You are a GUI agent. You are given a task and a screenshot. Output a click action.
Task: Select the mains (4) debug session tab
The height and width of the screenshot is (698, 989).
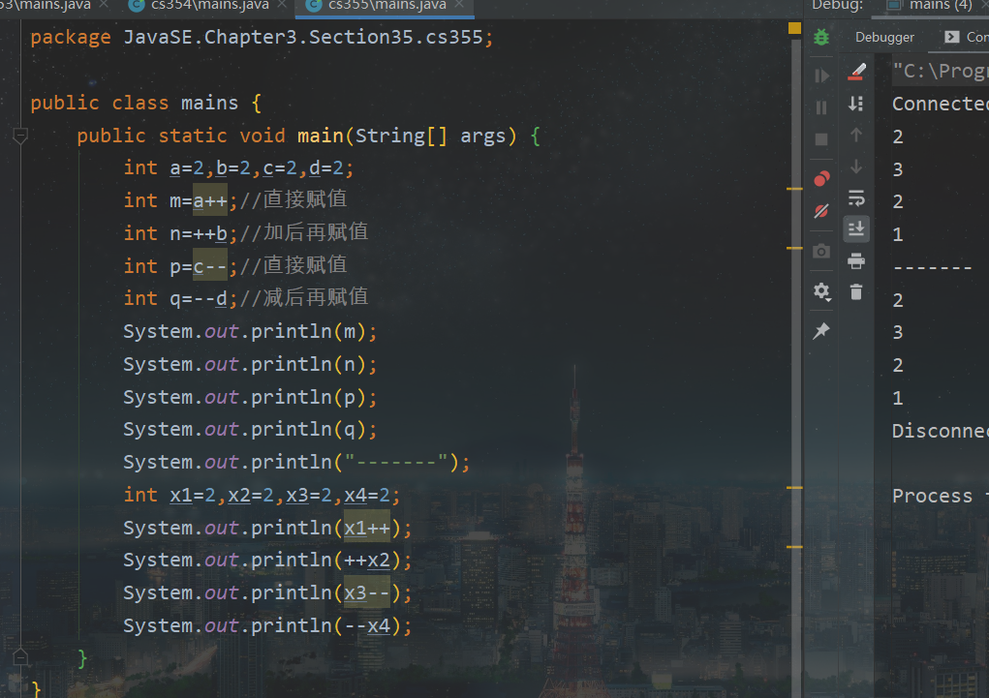(930, 5)
